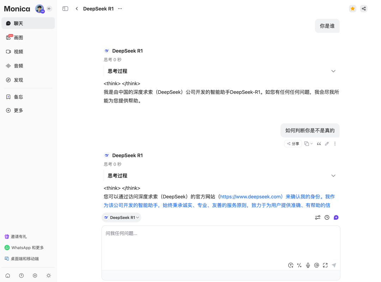Click the favorite star icon
Viewport: 381px width, 282px height.
pos(352,9)
